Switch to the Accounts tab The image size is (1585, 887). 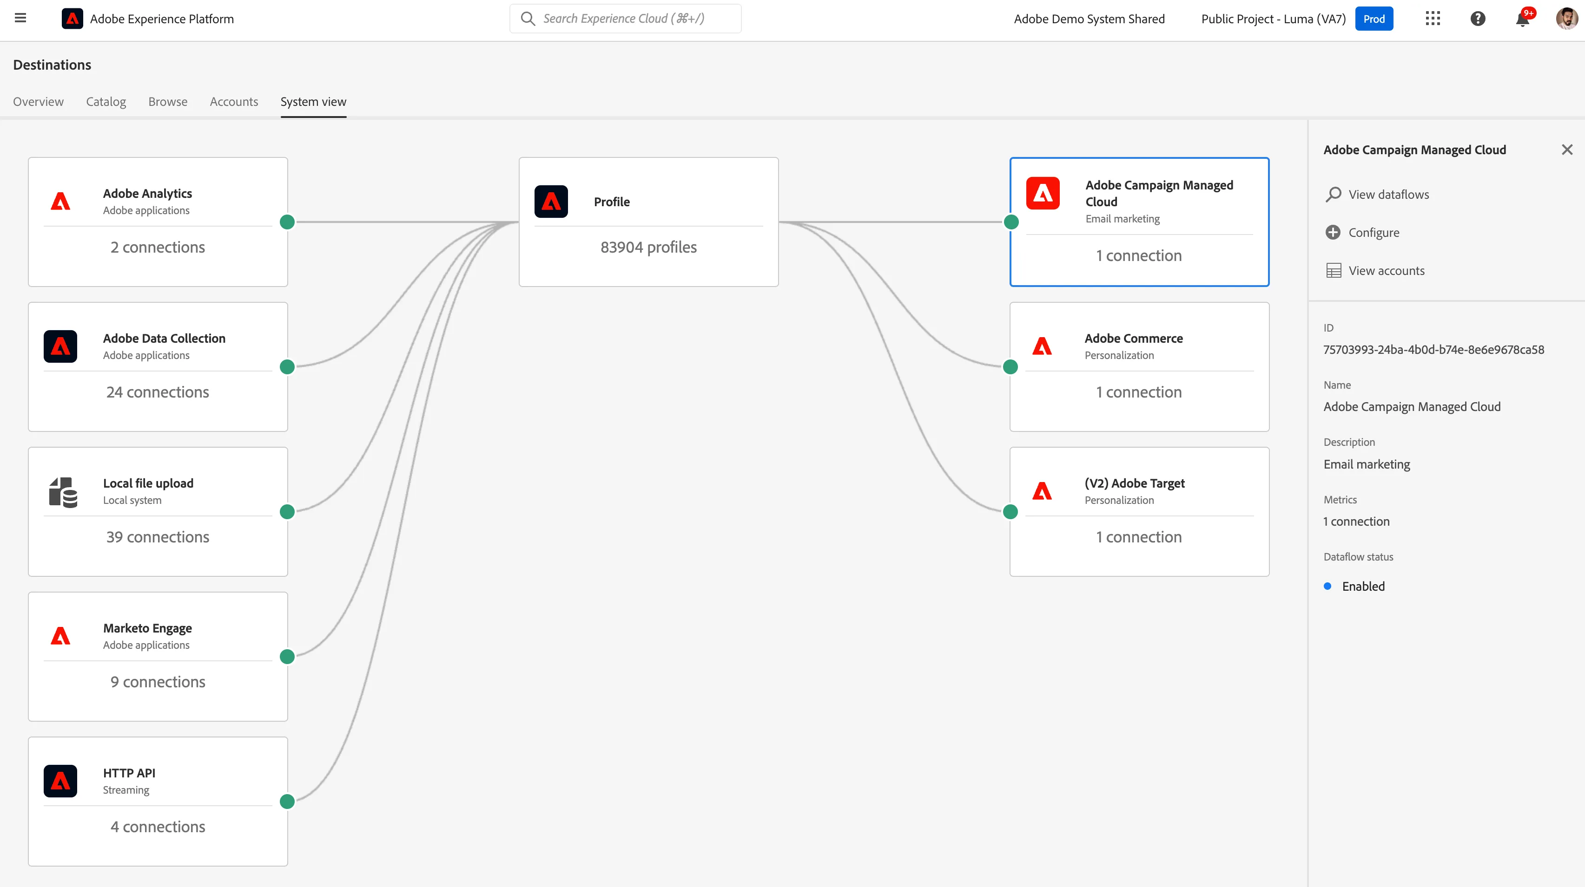[x=234, y=101]
